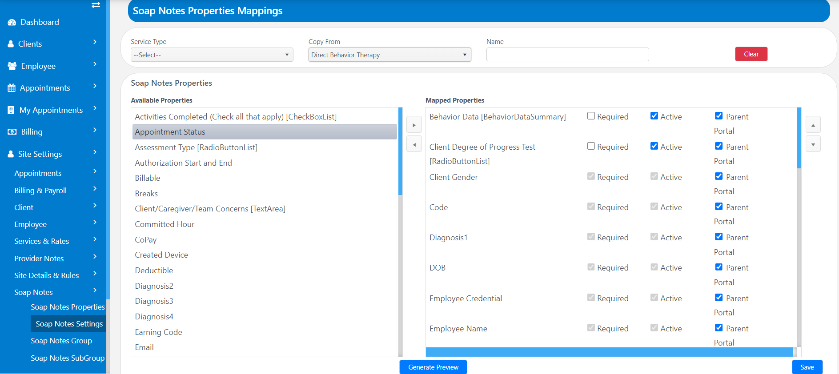Move property back to Available list
839x374 pixels.
[414, 144]
